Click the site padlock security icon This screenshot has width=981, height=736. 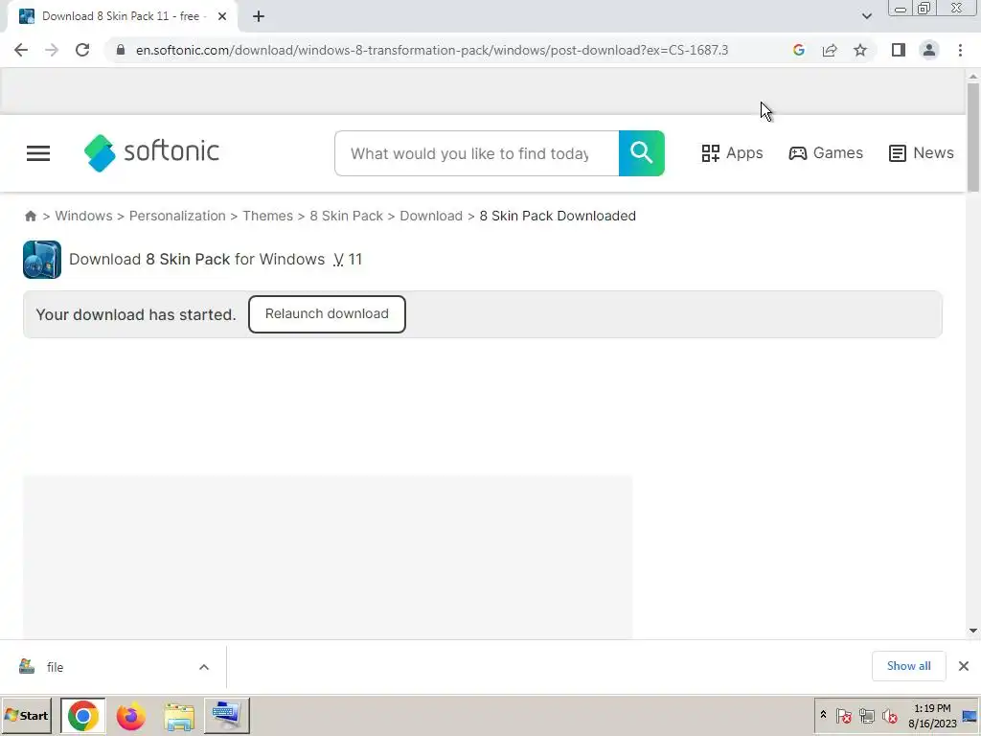coord(121,50)
